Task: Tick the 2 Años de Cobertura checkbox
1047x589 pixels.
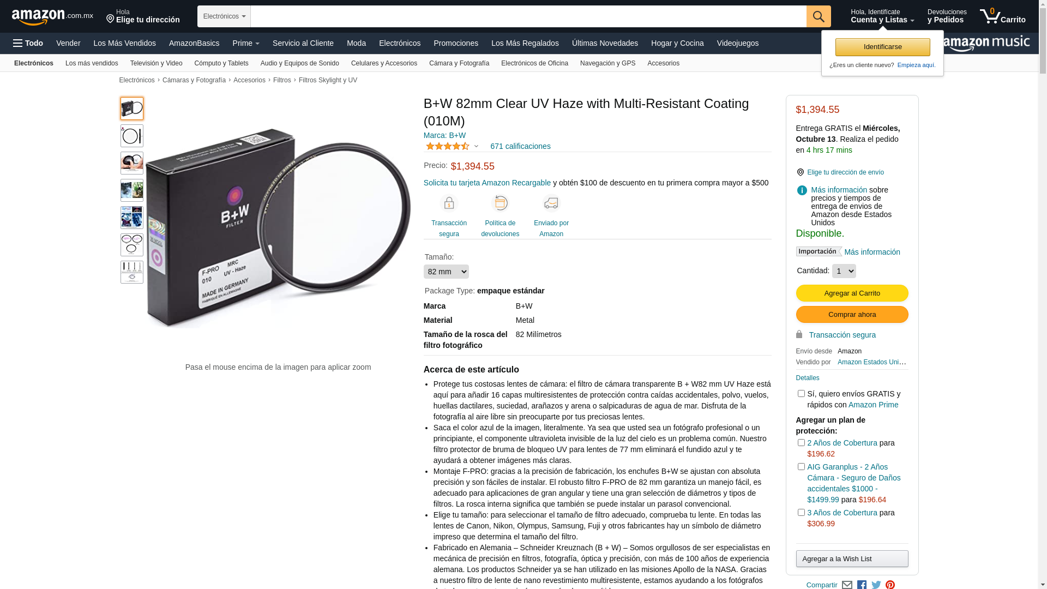Action: (x=801, y=443)
